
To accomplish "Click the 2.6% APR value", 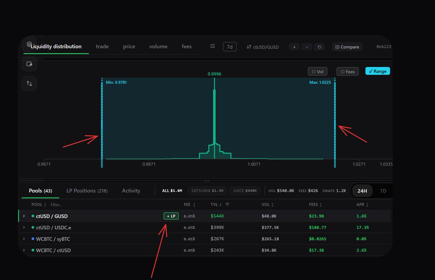I will (361, 250).
